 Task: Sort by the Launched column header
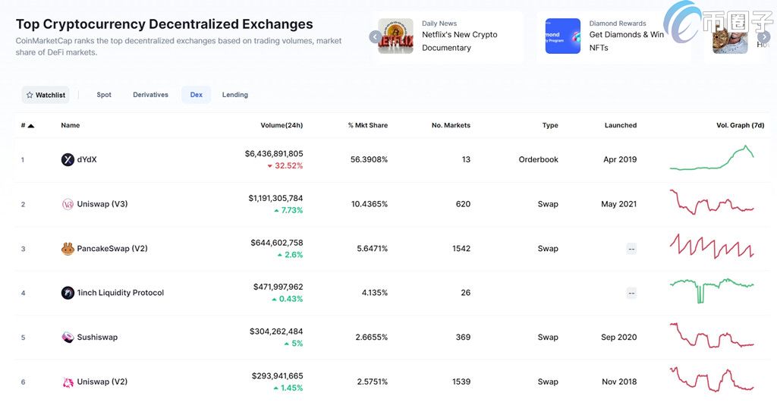pos(621,125)
